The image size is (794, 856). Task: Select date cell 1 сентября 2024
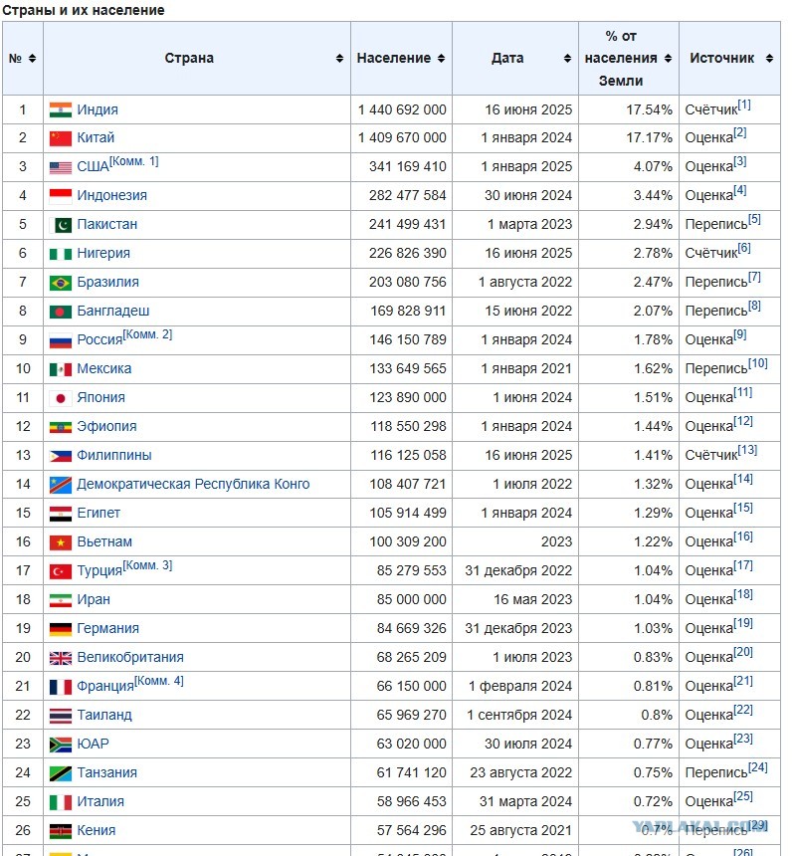coord(519,715)
